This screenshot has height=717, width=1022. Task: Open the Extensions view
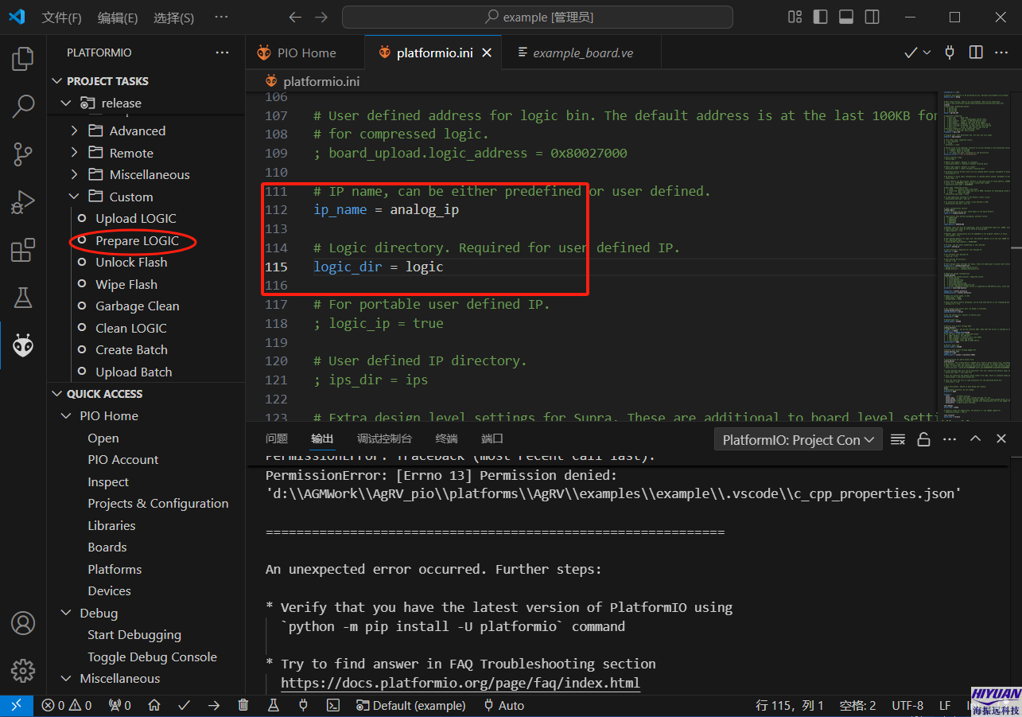(x=23, y=251)
